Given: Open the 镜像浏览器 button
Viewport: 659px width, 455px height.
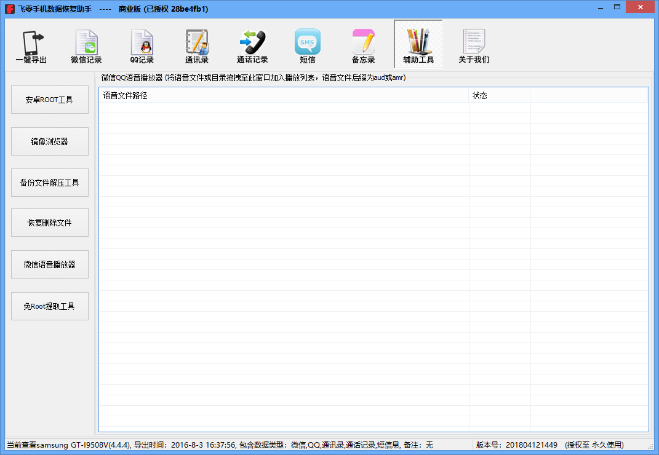Looking at the screenshot, I should [49, 141].
